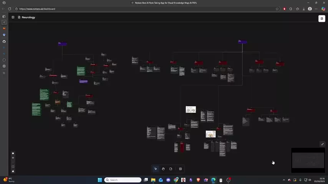Image resolution: width=328 pixels, height=184 pixels.
Task: Open the Neurology document title
Action: click(28, 17)
